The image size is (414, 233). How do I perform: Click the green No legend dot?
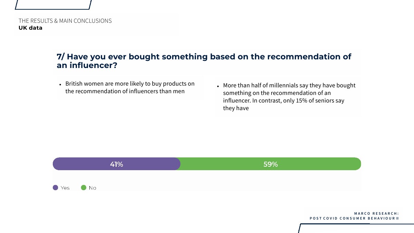pyautogui.click(x=83, y=188)
